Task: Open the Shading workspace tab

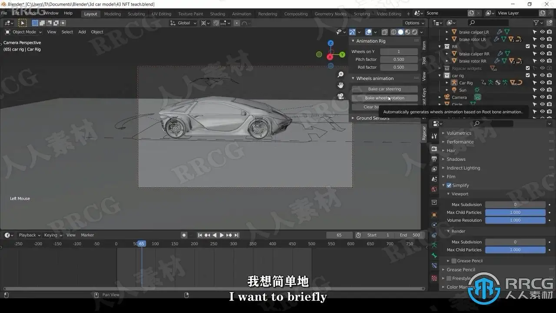Action: (x=218, y=14)
